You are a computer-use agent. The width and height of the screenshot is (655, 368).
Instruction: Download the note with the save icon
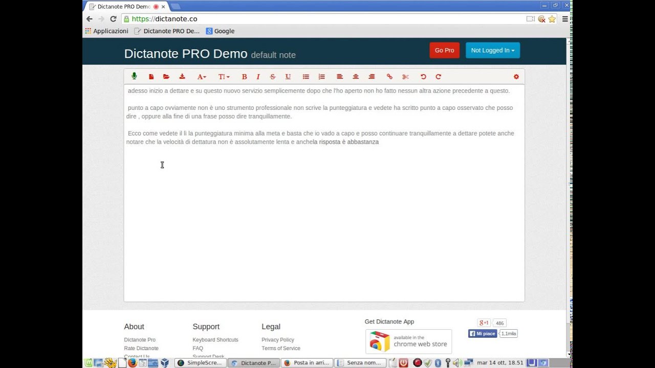[x=182, y=77]
